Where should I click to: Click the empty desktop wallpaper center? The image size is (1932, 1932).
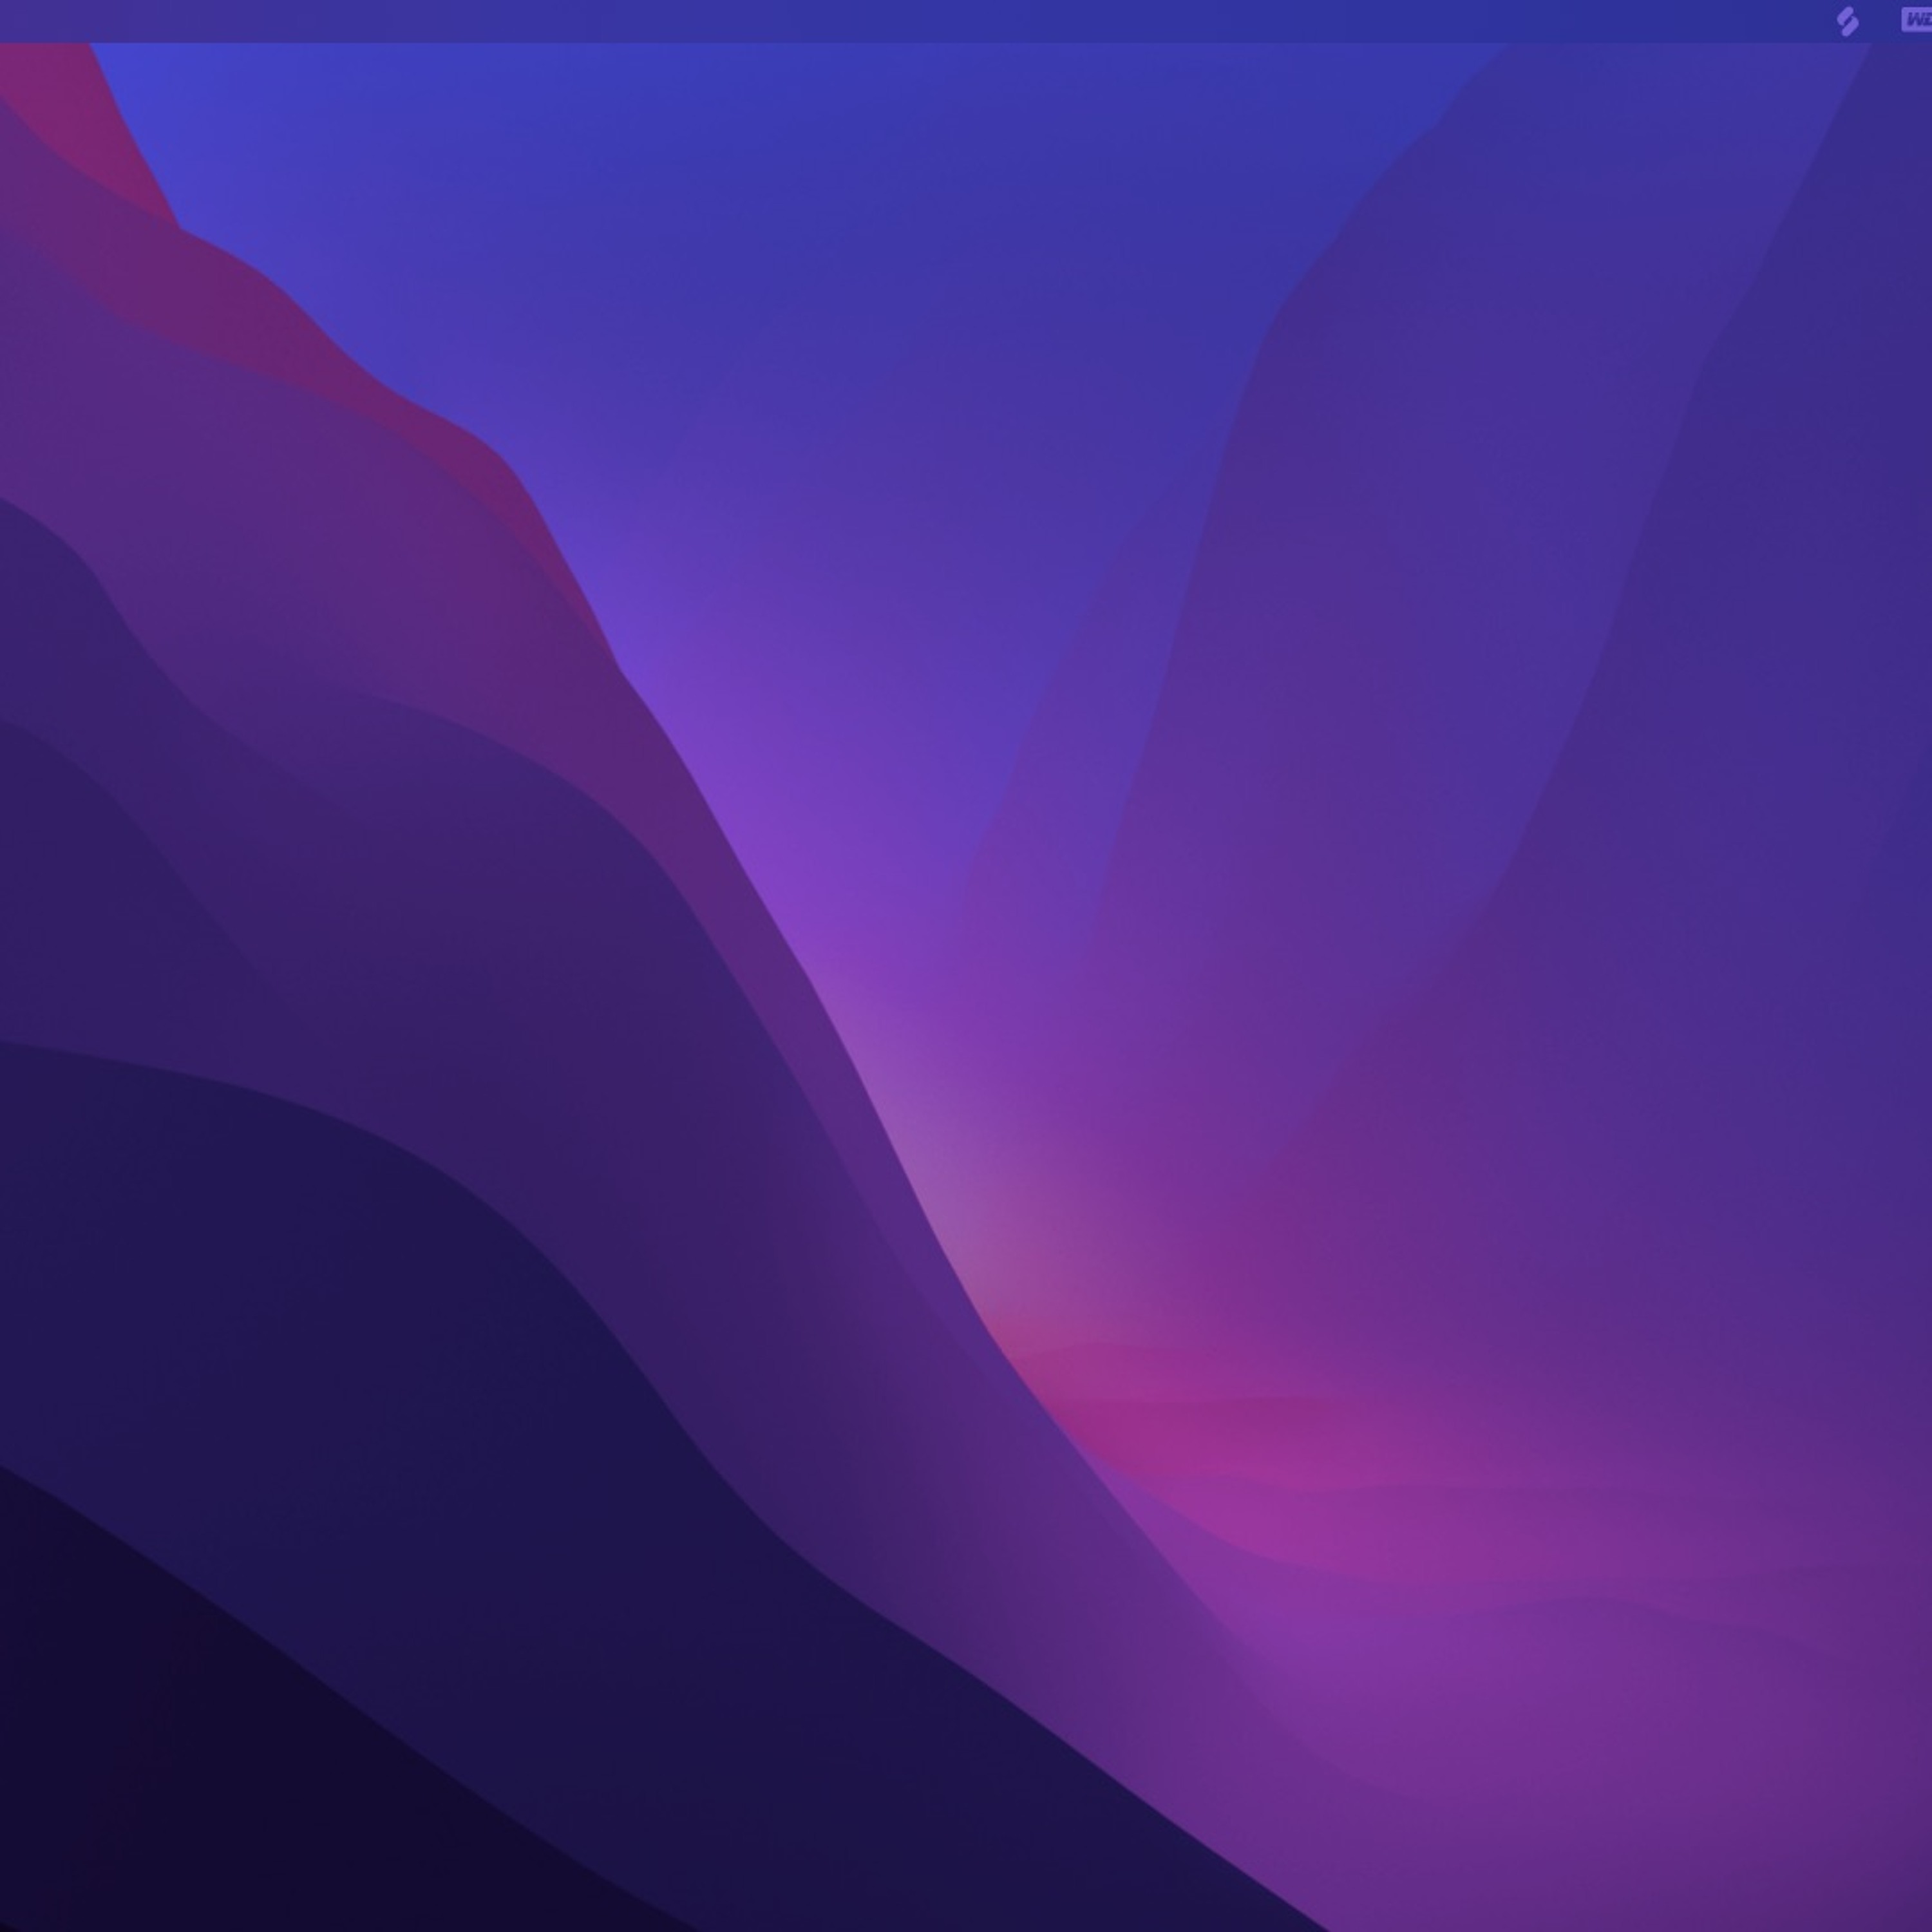pos(966,966)
